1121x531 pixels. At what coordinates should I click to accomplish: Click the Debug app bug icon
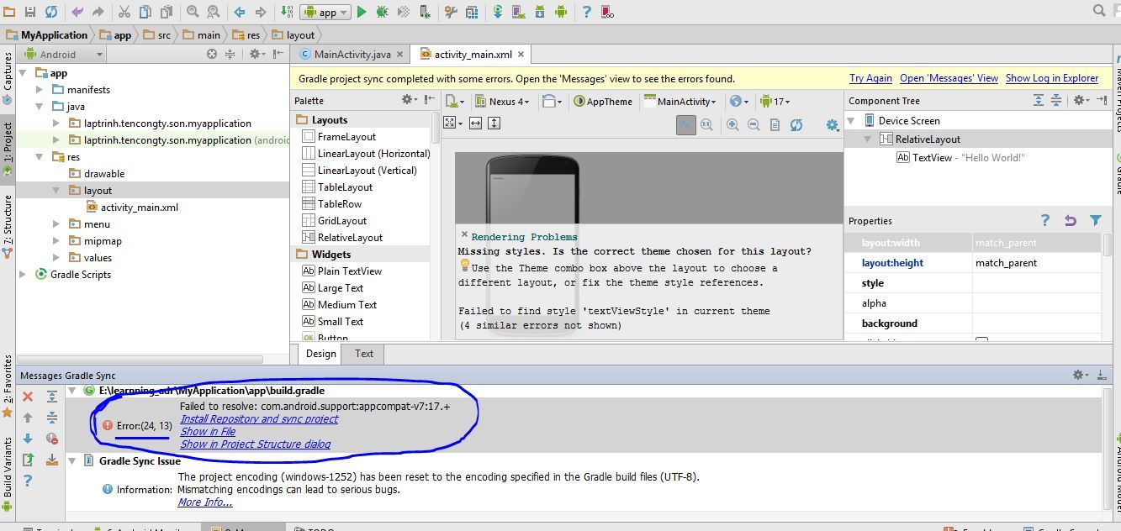tap(382, 12)
